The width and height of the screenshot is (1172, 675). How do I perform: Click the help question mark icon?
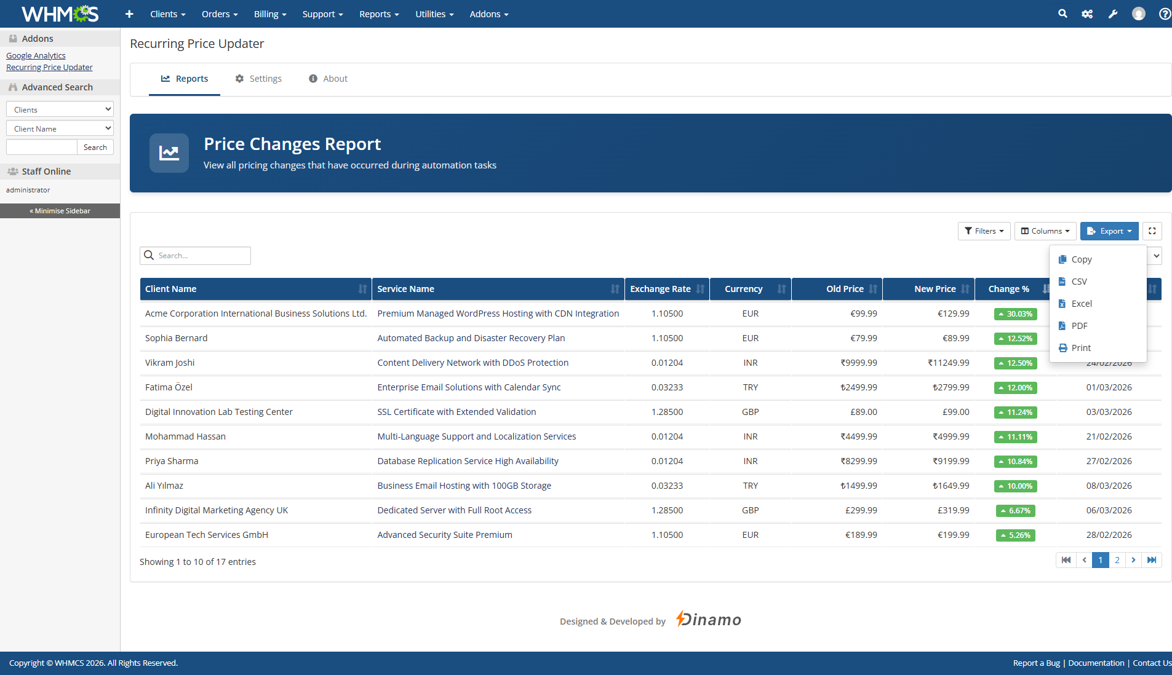[1165, 14]
